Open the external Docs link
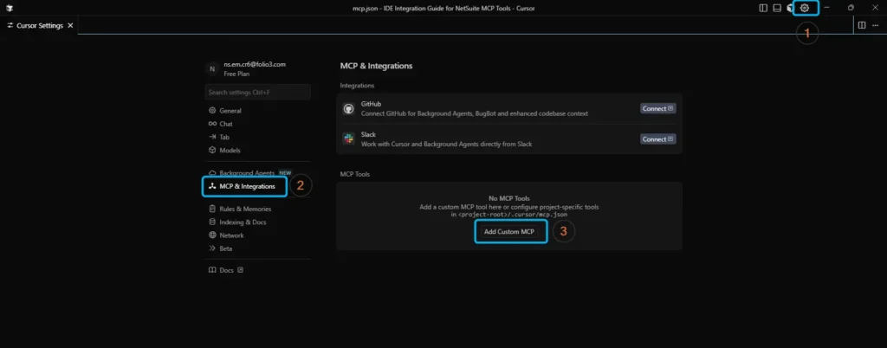 point(227,270)
